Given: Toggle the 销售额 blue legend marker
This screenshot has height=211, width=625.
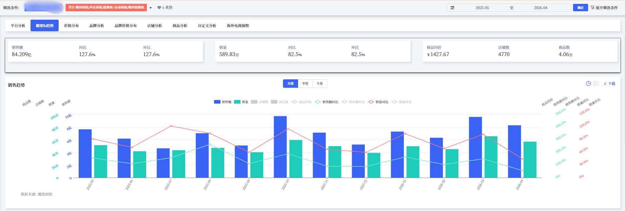Looking at the screenshot, I should coord(217,102).
